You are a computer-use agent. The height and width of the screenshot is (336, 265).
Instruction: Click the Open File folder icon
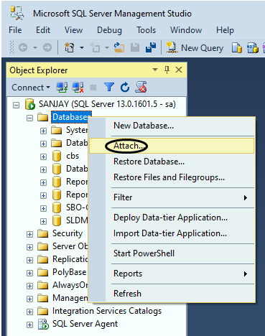(x=119, y=47)
